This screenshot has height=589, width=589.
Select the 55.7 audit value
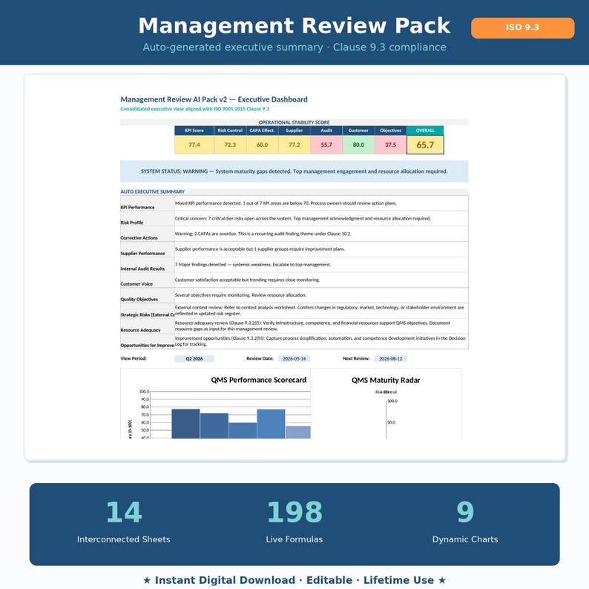pyautogui.click(x=326, y=145)
